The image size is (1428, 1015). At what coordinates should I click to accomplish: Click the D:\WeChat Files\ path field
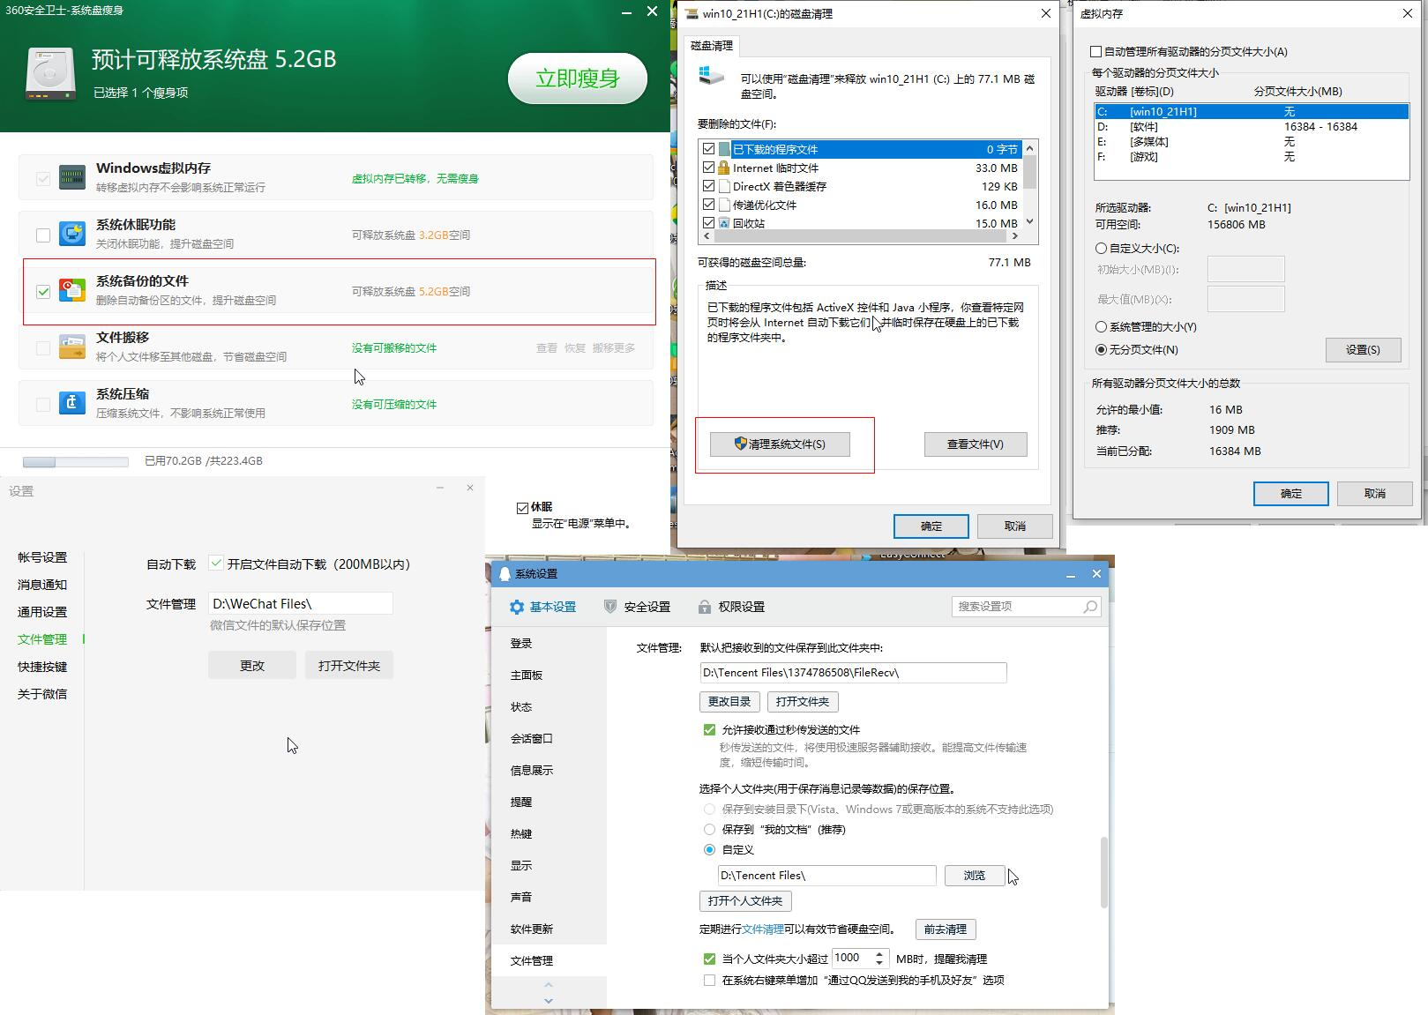(x=301, y=603)
